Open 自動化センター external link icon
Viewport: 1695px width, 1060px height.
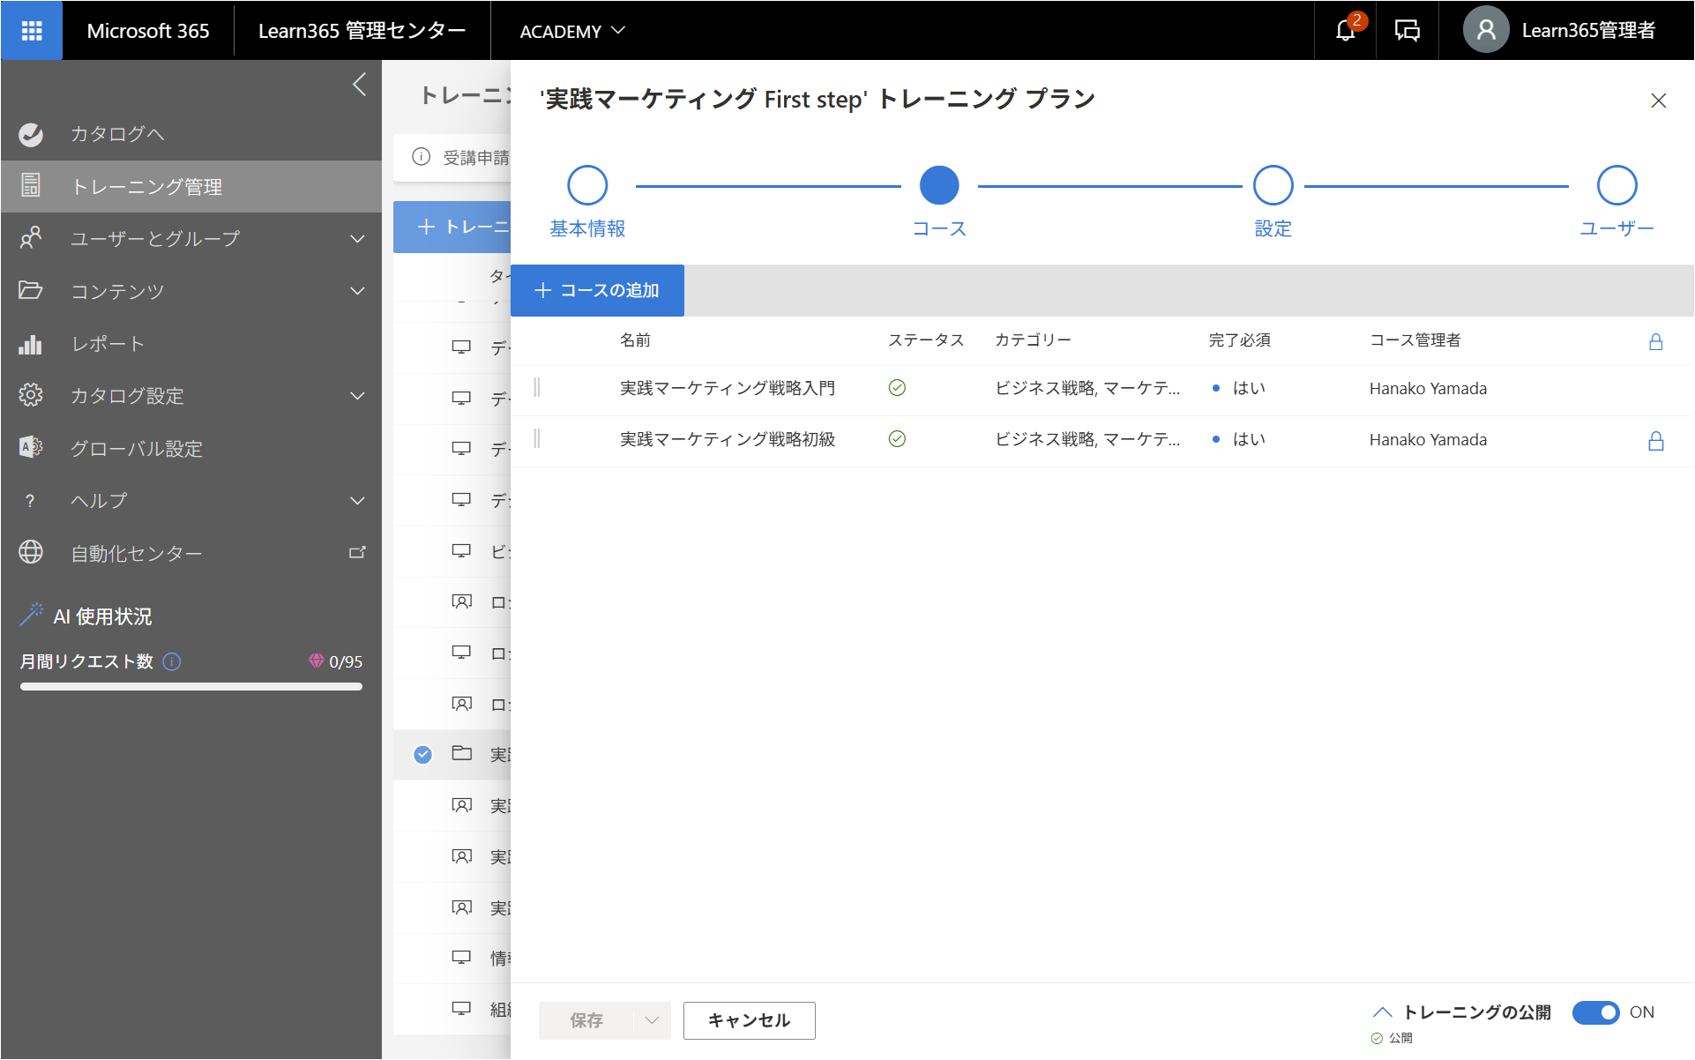click(x=357, y=553)
